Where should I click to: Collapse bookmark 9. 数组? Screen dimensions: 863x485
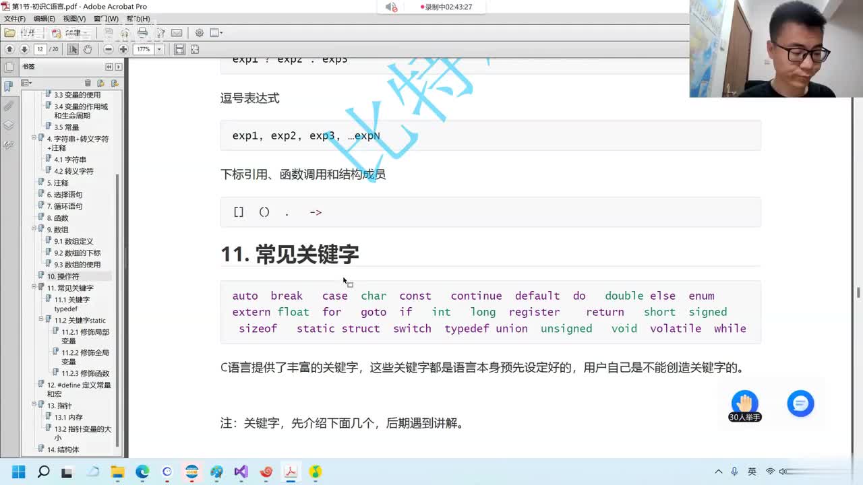click(34, 228)
